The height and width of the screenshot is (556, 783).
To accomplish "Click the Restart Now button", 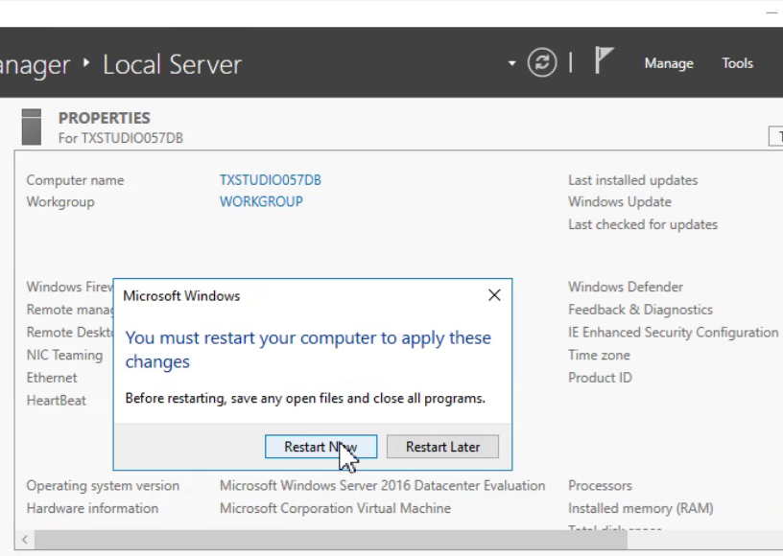I will tap(320, 447).
